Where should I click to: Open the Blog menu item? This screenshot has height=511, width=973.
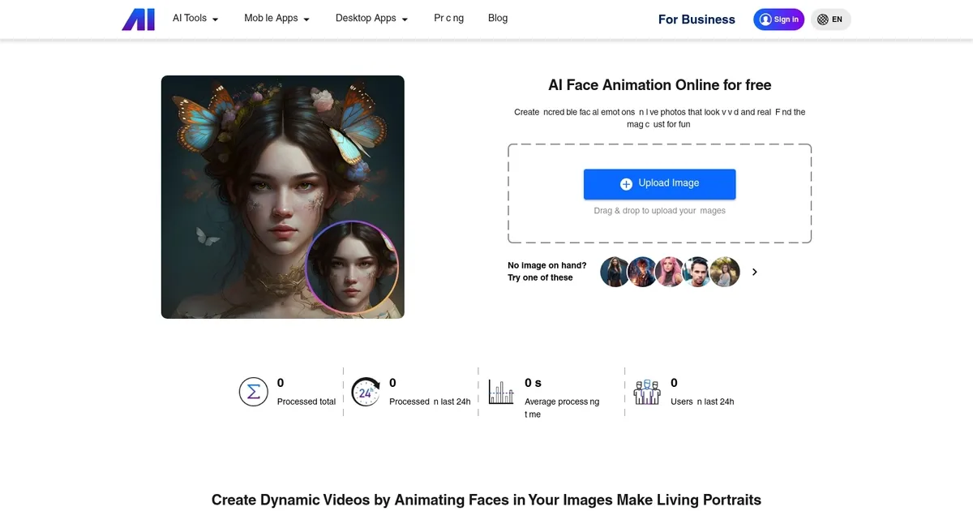[x=498, y=19]
